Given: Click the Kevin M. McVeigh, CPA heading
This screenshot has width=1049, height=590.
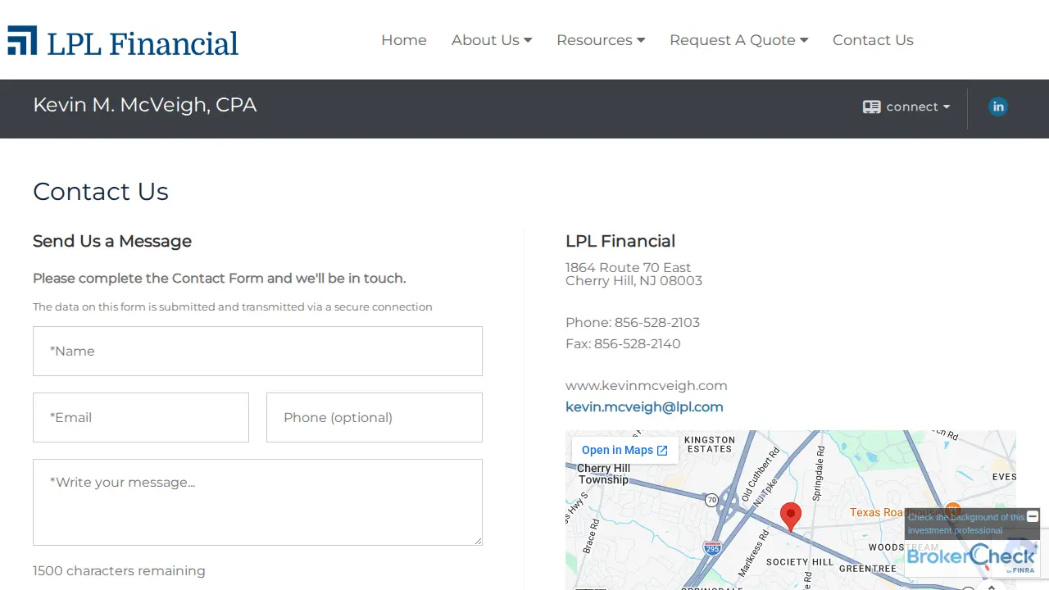Looking at the screenshot, I should point(145,105).
